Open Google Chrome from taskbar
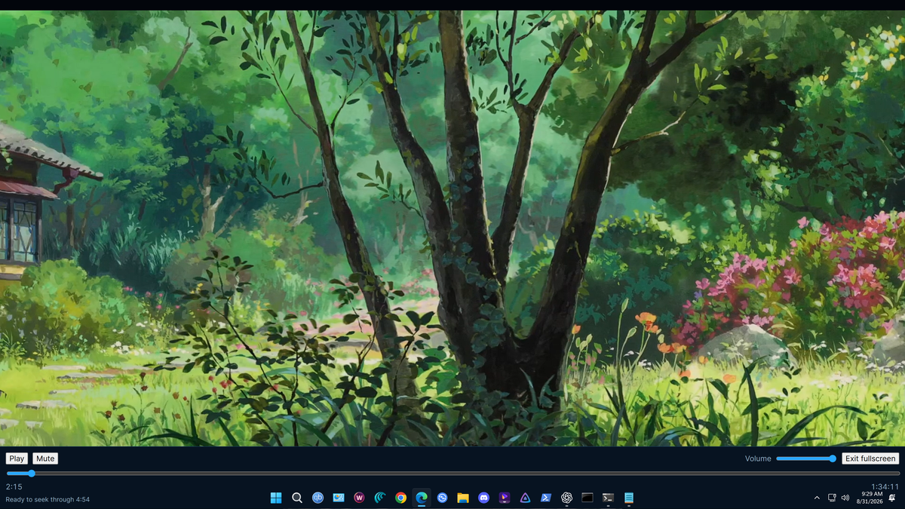 tap(400, 498)
